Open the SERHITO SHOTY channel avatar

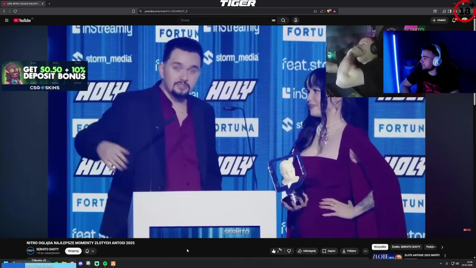30,251
